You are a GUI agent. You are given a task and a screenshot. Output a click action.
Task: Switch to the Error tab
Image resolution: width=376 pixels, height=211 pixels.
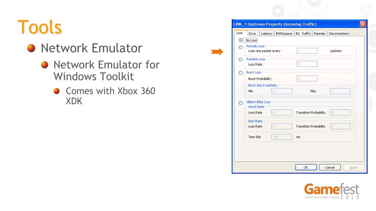[252, 33]
